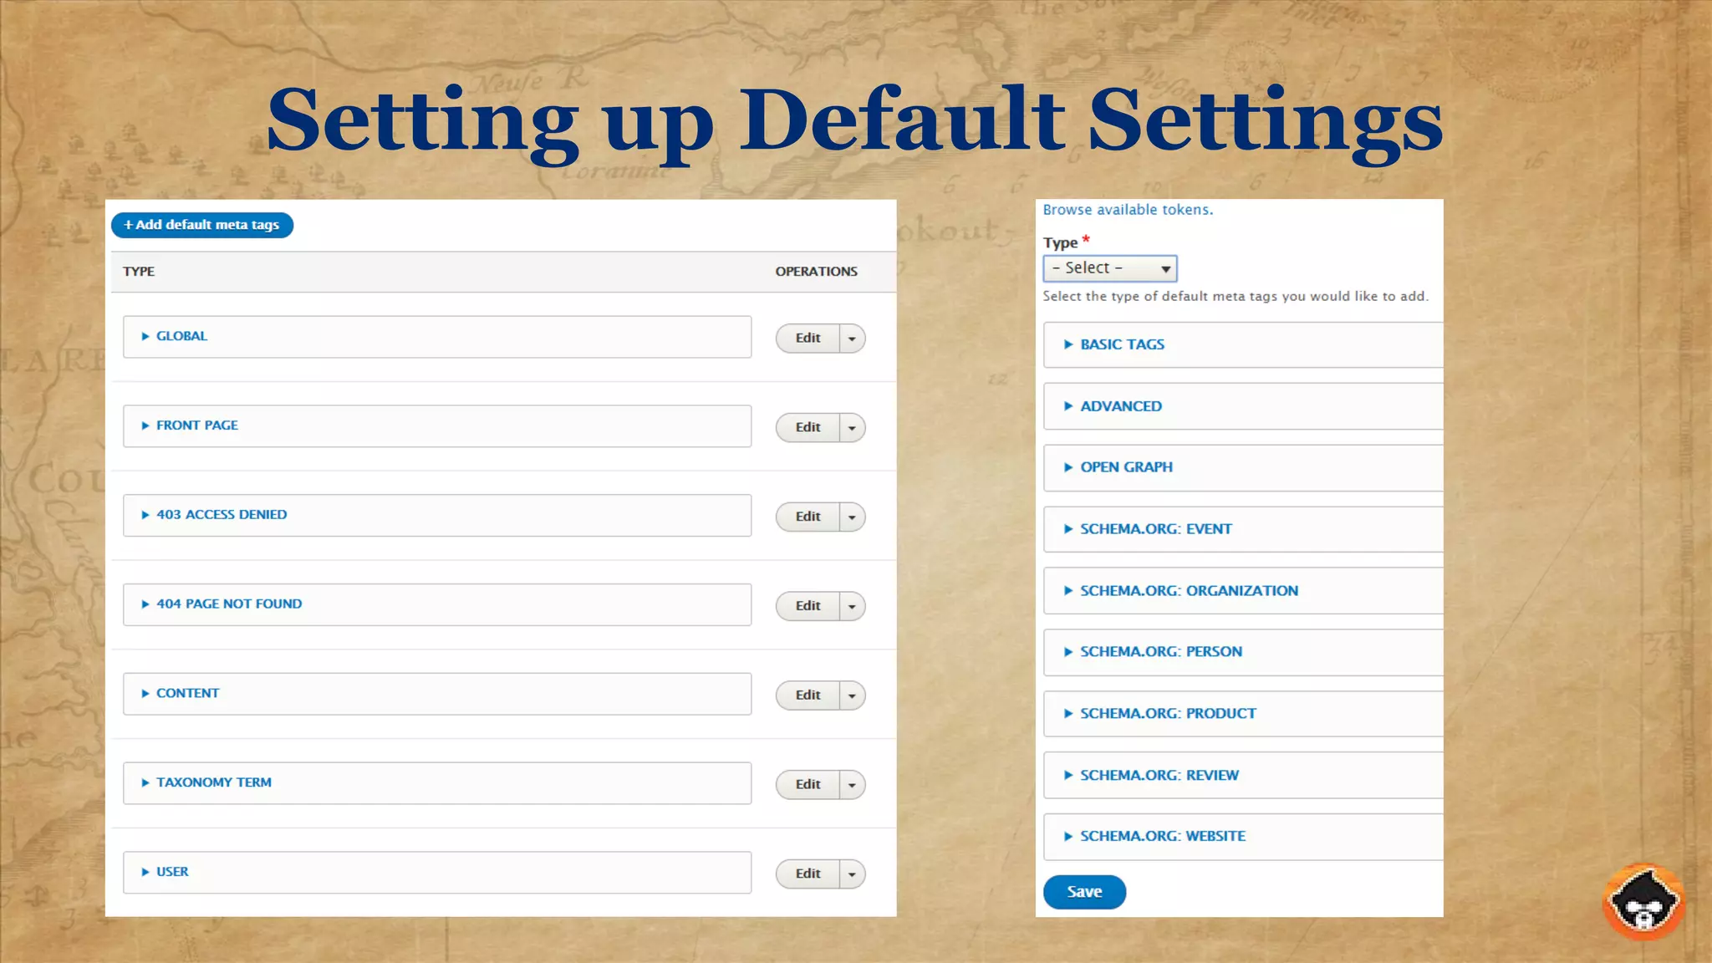The height and width of the screenshot is (963, 1712).
Task: Click the Add default meta tags button
Action: pos(202,225)
